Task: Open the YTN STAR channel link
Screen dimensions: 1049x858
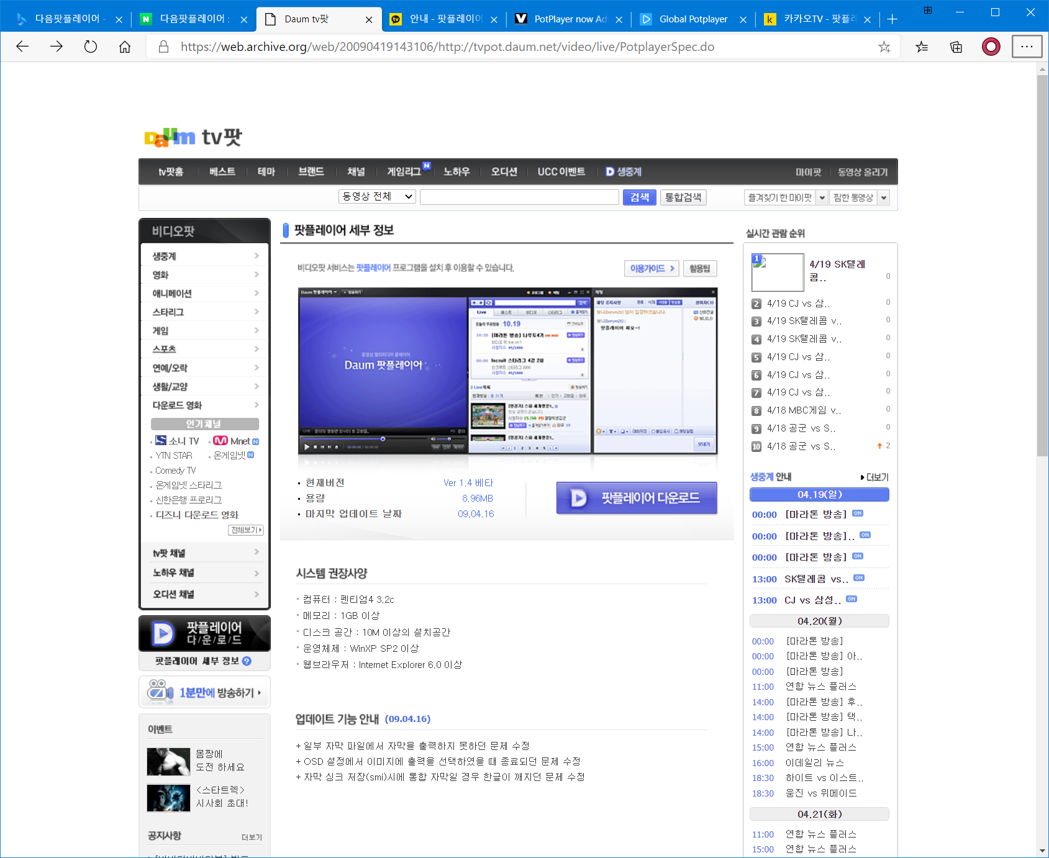Action: (174, 456)
